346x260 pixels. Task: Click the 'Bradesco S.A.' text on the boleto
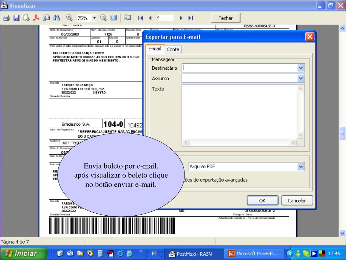pyautogui.click(x=76, y=124)
